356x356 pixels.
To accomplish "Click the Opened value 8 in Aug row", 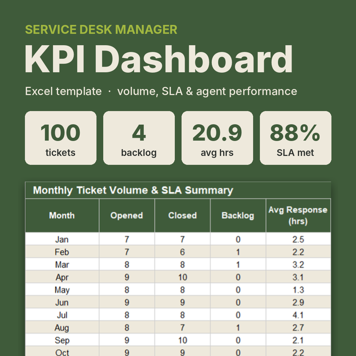I will click(x=127, y=328).
